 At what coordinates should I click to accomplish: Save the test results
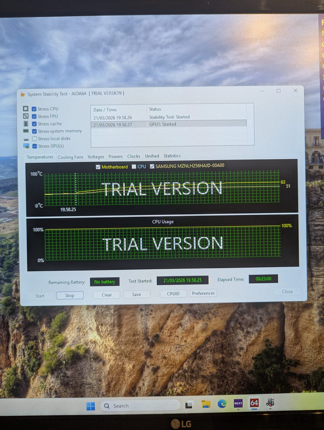pyautogui.click(x=136, y=294)
